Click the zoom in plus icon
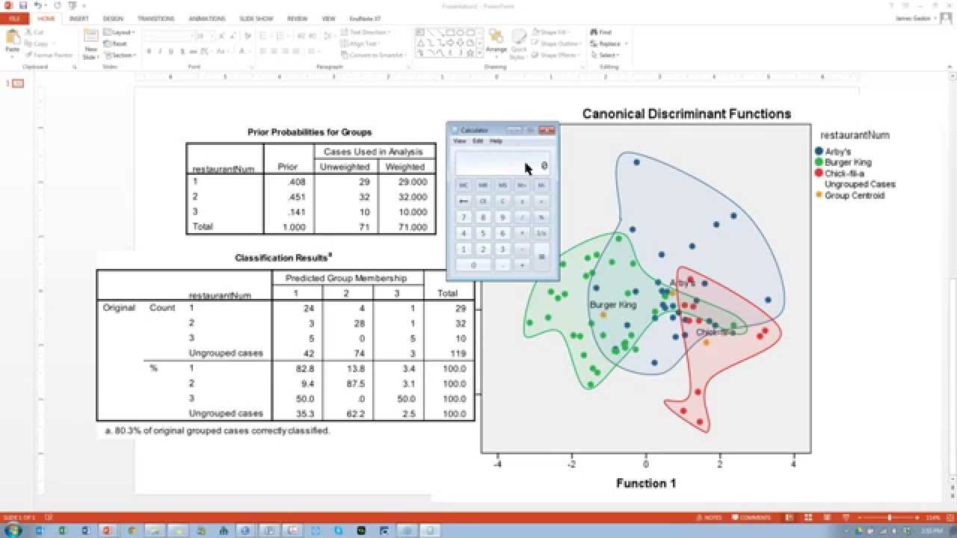Screen dimensions: 957x538 coord(917,517)
